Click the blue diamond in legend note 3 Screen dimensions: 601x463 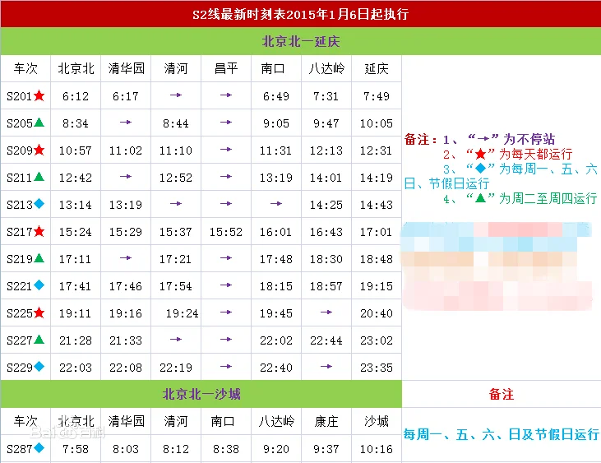click(x=480, y=168)
